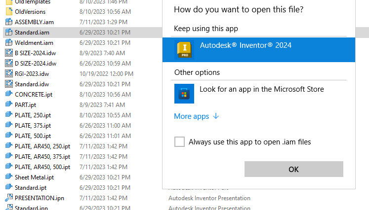The image size is (369, 210).
Task: Select D SIZE-2024.idw file name
Action: coord(36,64)
